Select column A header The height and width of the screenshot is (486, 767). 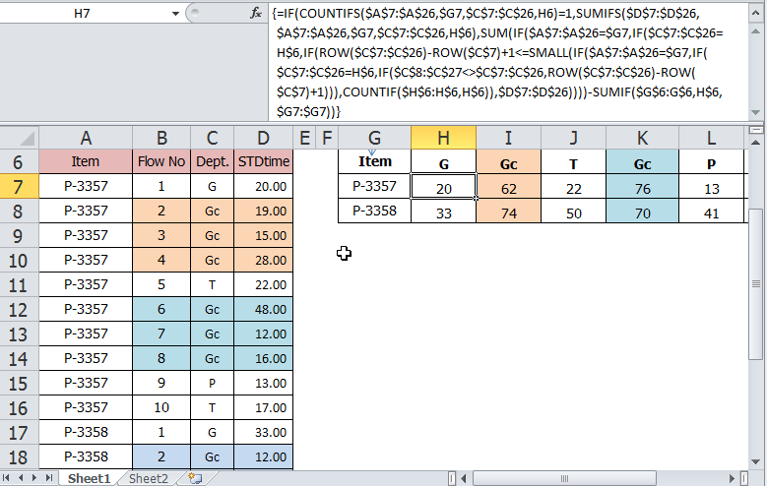86,138
